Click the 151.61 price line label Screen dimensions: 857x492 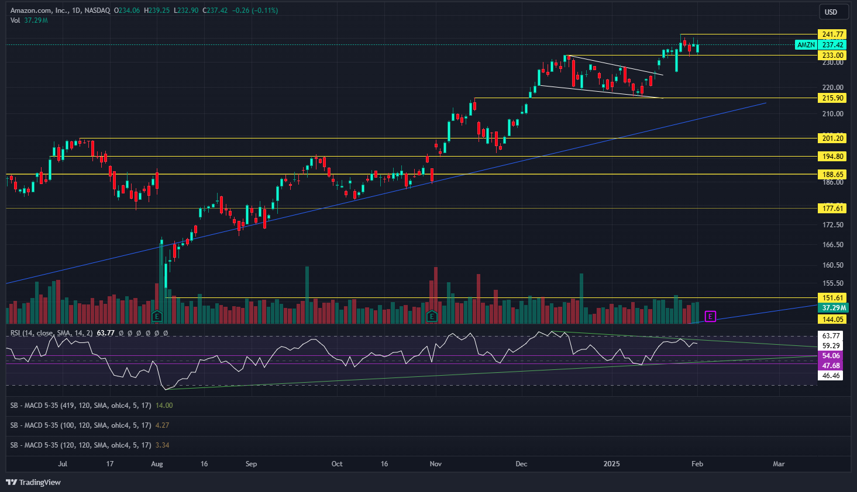[832, 298]
